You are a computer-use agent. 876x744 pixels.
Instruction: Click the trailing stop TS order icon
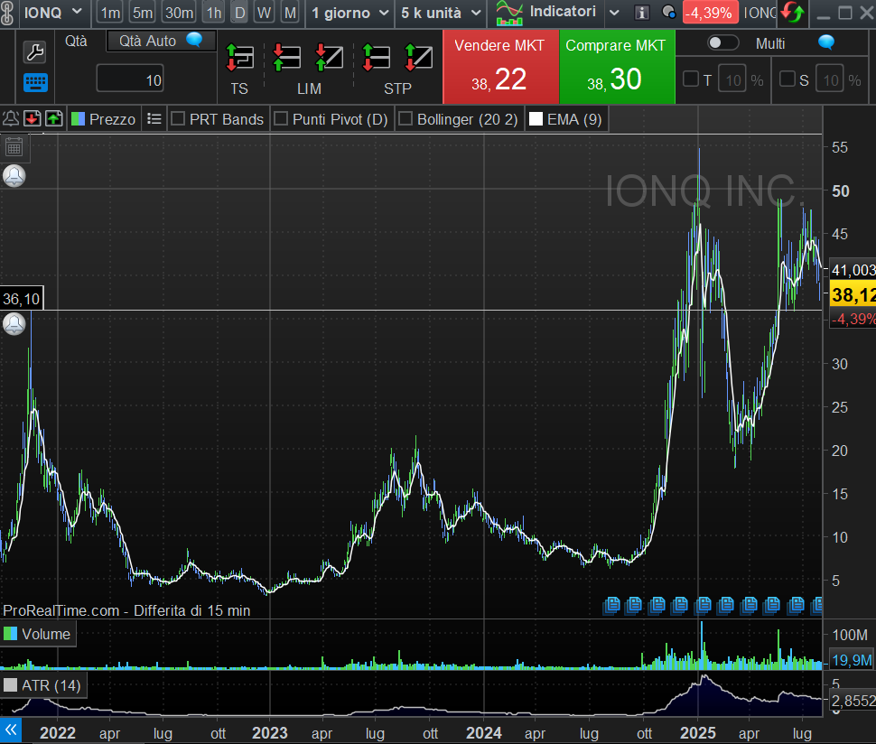239,58
